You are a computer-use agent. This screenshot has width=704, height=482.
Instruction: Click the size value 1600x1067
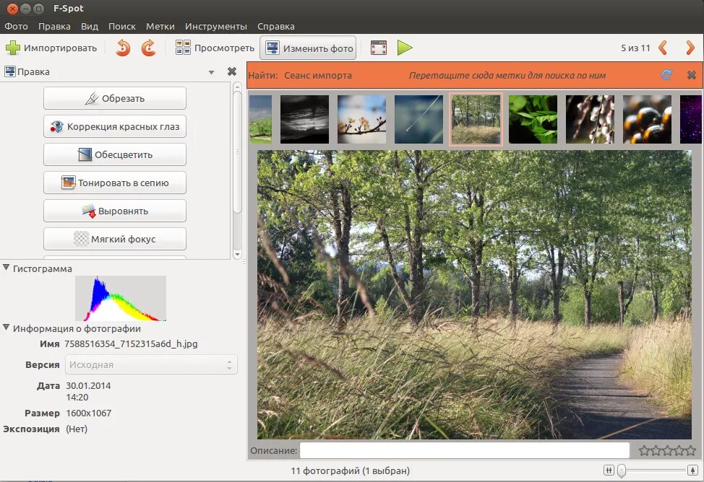(x=88, y=413)
